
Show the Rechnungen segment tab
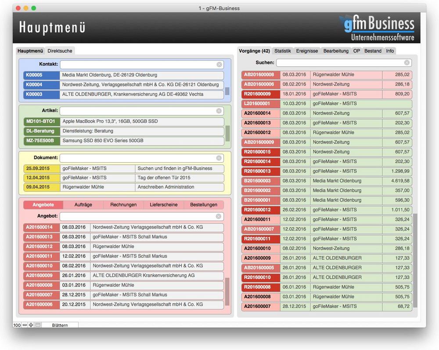[123, 205]
